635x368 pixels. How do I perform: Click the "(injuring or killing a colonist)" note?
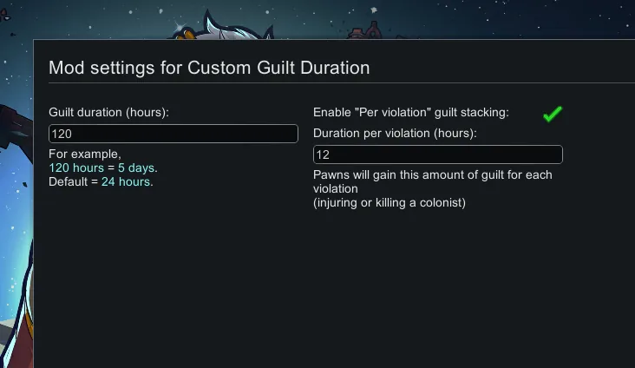(x=390, y=203)
